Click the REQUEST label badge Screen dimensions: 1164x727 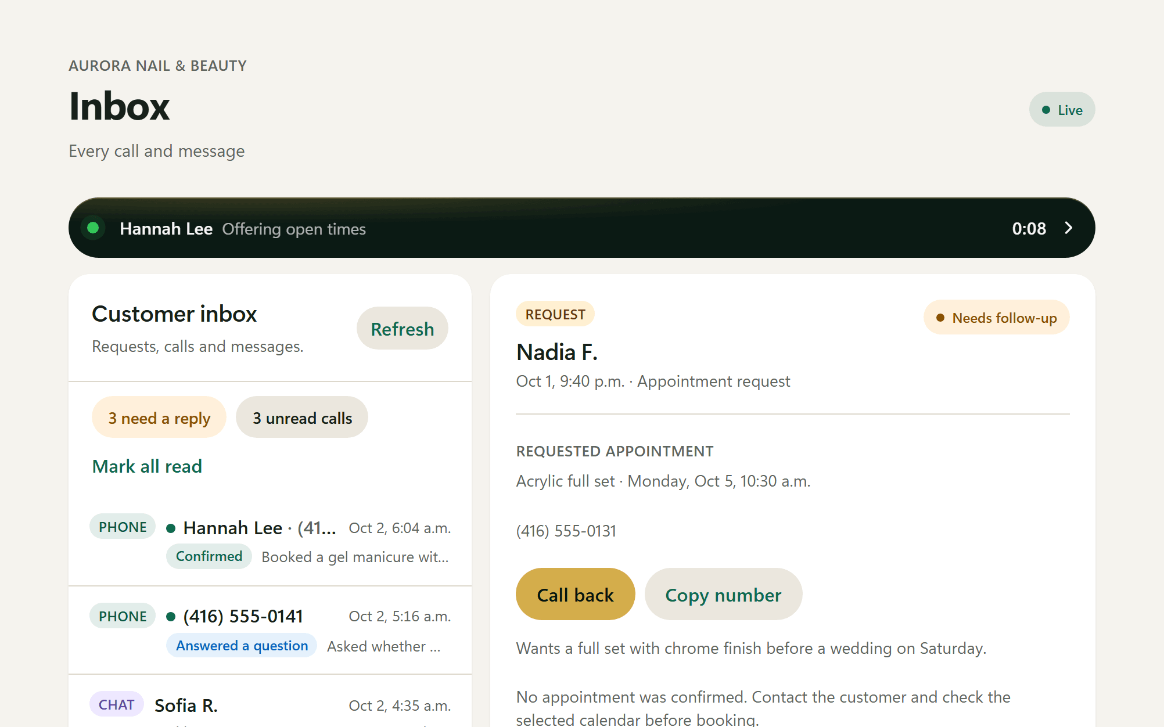point(555,314)
